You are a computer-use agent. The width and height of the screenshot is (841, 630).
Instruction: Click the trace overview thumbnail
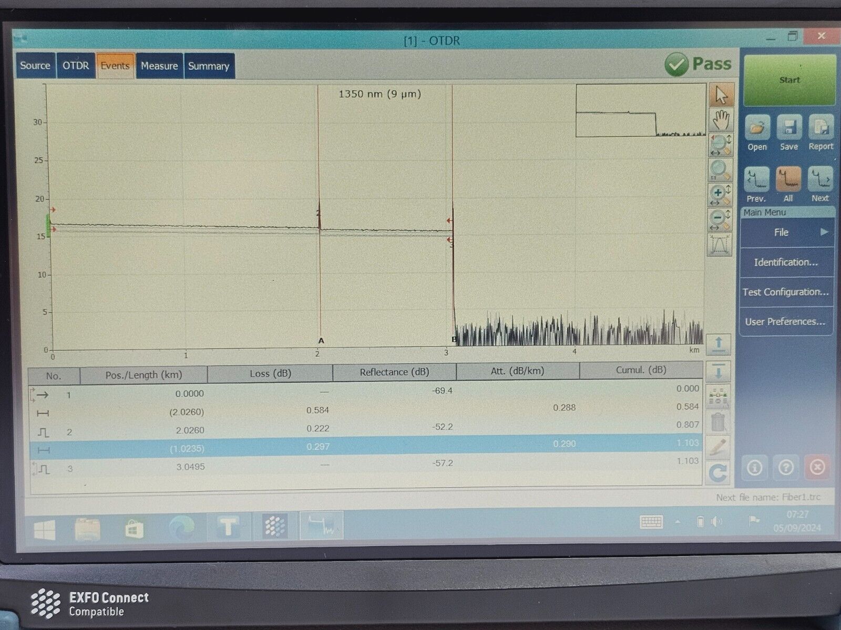pos(640,111)
